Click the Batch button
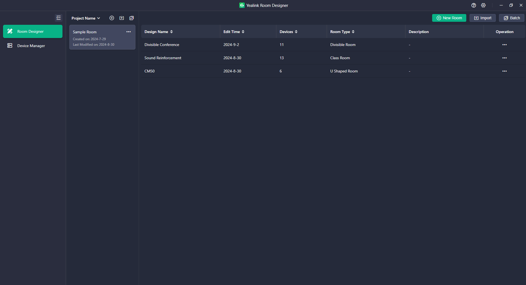The width and height of the screenshot is (526, 285). pos(512,18)
